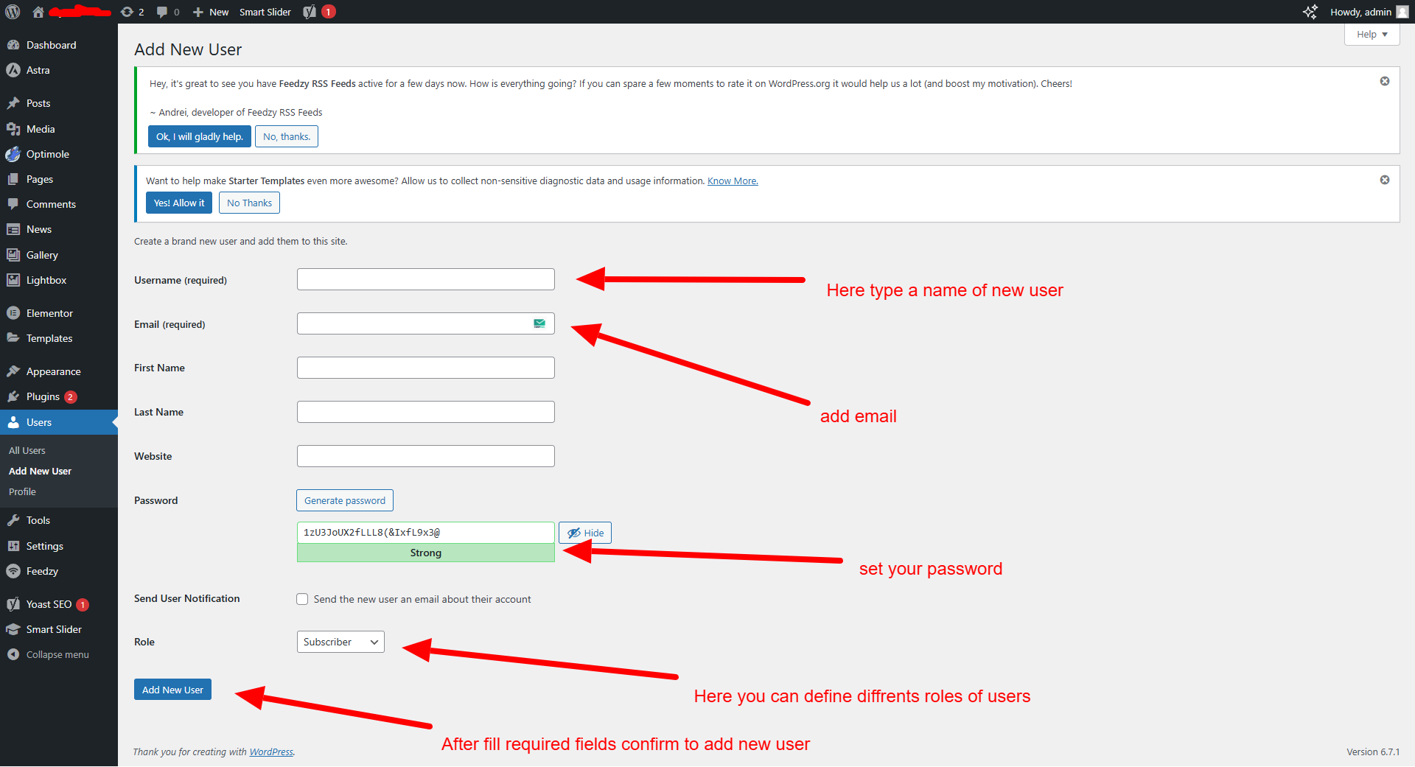Dismiss the Feedzy RSS Feeds notice
The width and height of the screenshot is (1415, 767).
[x=1385, y=81]
